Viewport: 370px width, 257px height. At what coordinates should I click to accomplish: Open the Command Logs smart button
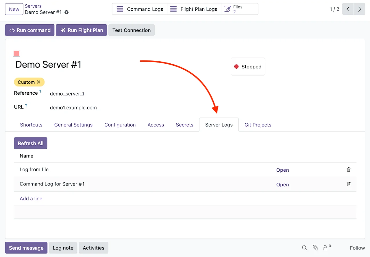coord(140,9)
